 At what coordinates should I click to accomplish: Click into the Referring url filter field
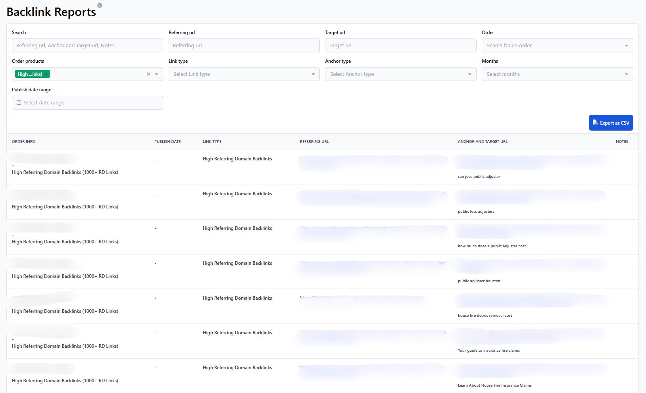tap(244, 46)
